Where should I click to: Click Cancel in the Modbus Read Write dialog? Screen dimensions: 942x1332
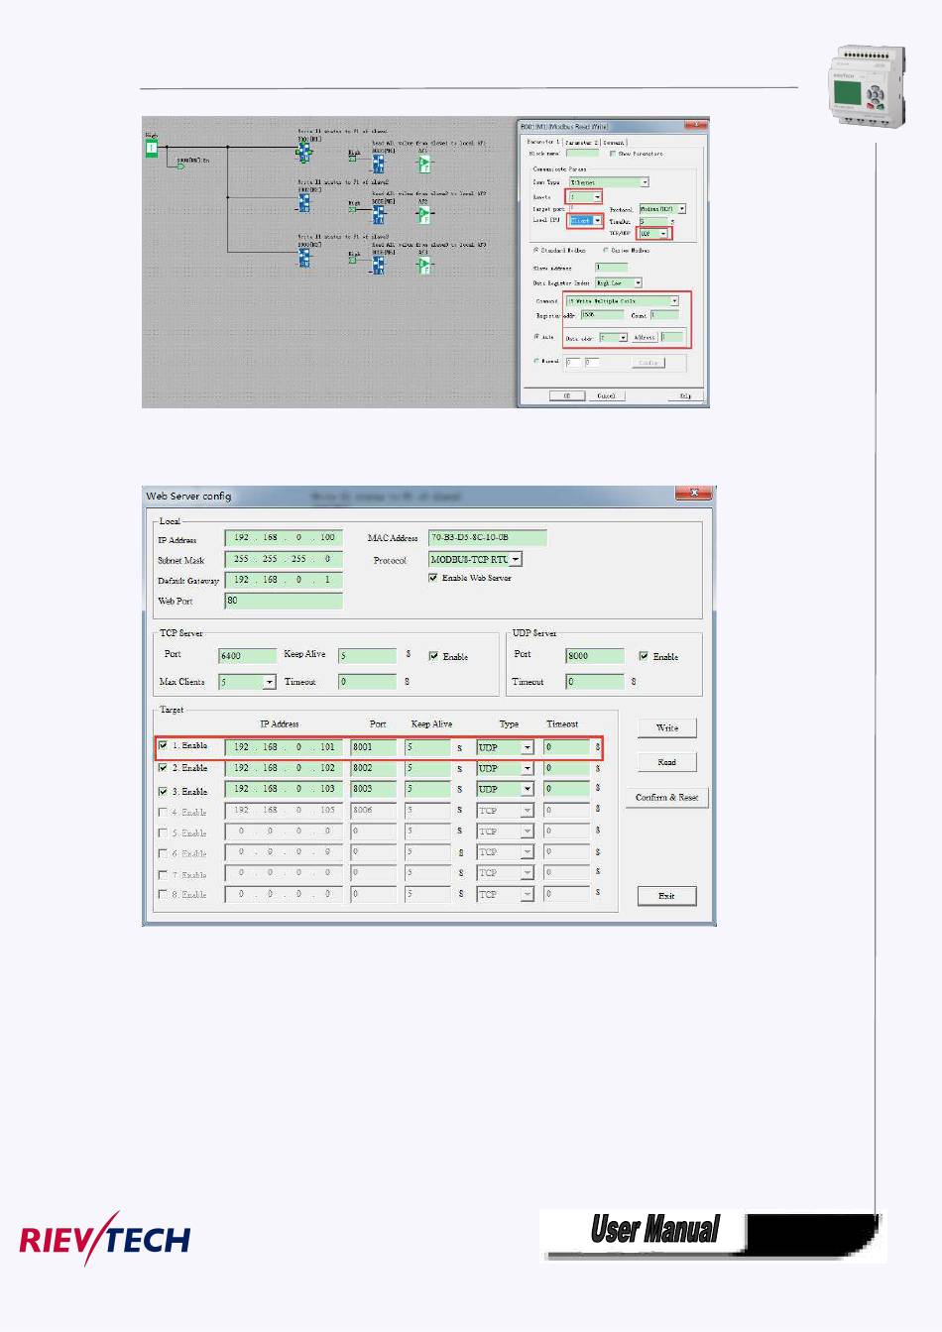point(606,395)
